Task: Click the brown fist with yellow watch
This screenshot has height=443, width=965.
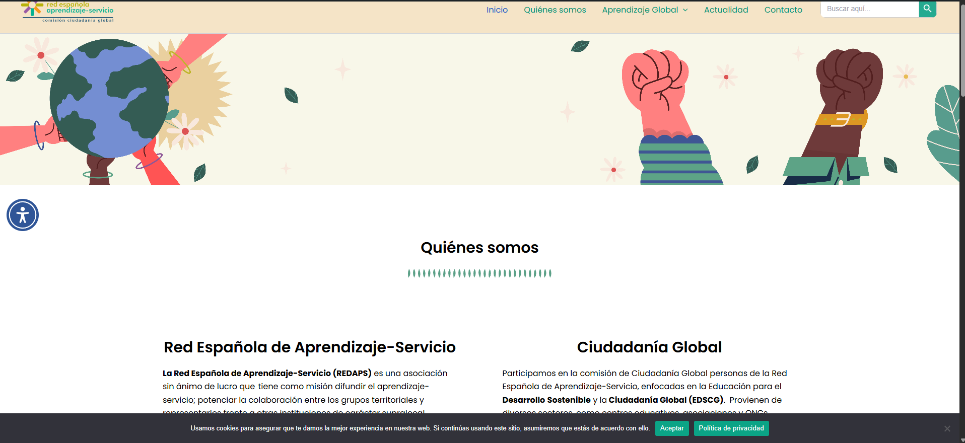Action: pyautogui.click(x=849, y=86)
